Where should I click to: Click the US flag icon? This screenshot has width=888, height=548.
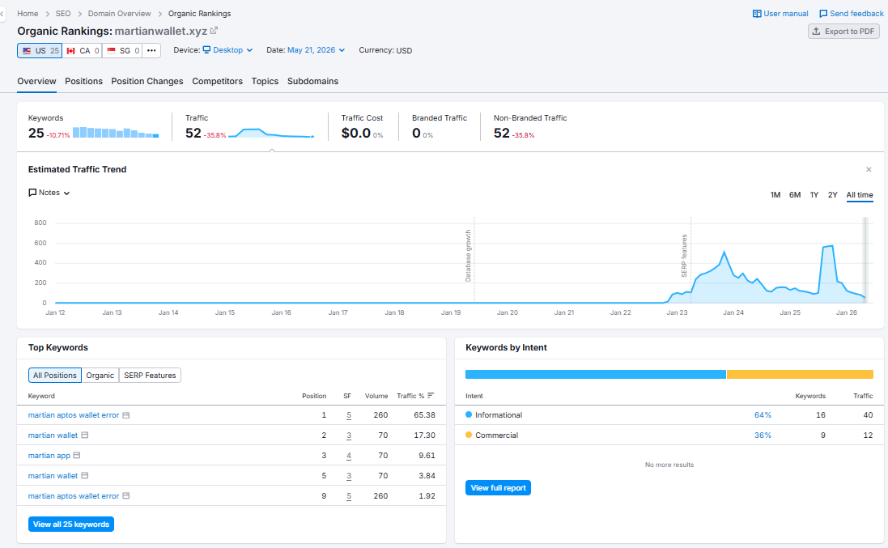[27, 50]
